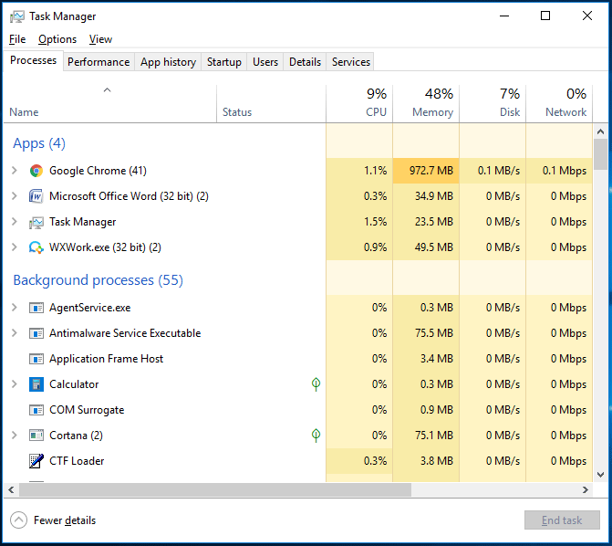Click Chrome's 972.7 MB memory value
Screen dimensions: 612x546
(426, 171)
